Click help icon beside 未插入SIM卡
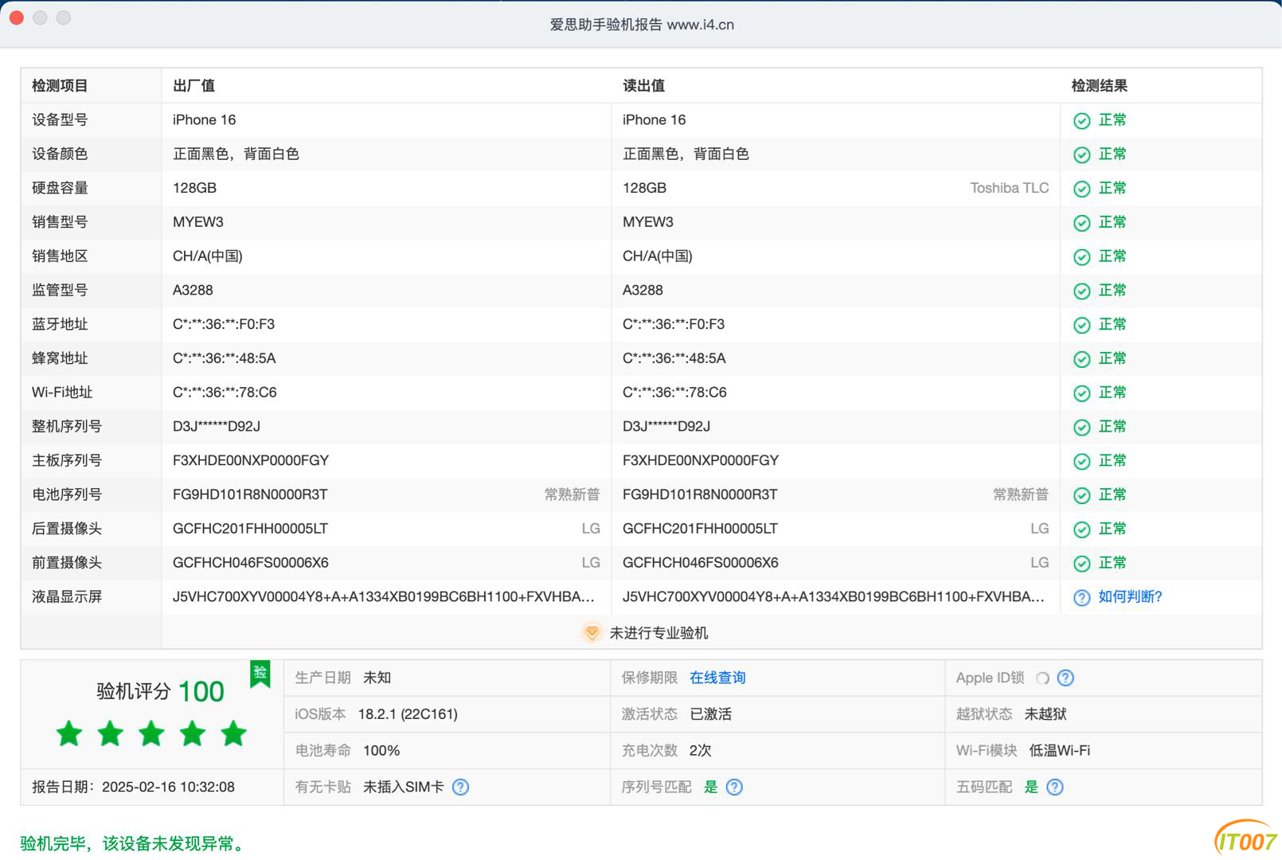 (x=460, y=787)
